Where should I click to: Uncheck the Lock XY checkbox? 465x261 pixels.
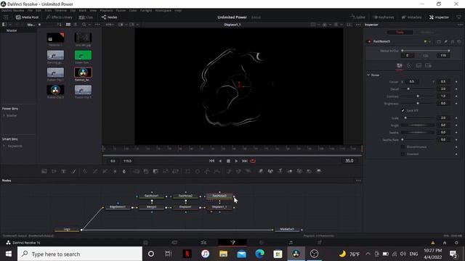click(x=403, y=111)
